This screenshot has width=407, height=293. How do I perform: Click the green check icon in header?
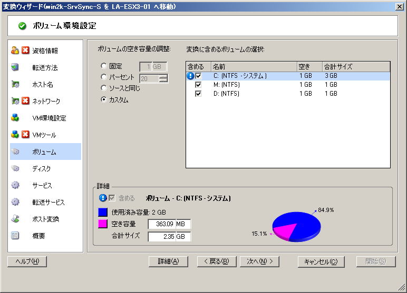point(22,26)
